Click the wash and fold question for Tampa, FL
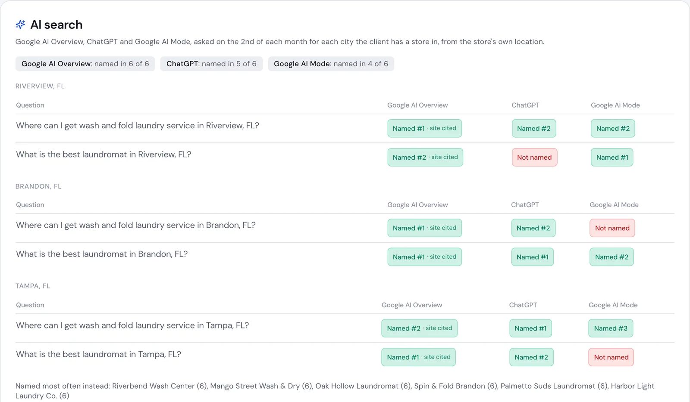This screenshot has width=690, height=402. 132,325
